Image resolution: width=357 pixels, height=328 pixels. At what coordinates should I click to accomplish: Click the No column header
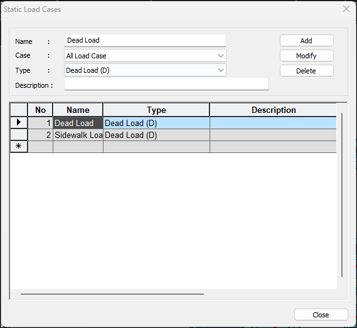(x=40, y=110)
